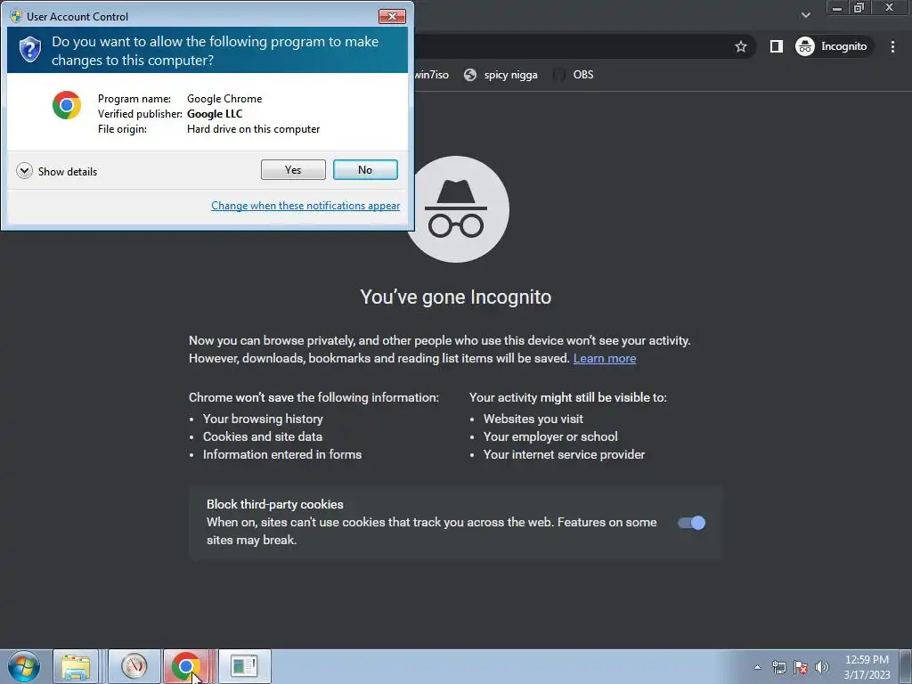
Task: Restore down the Chrome window
Action: (859, 7)
